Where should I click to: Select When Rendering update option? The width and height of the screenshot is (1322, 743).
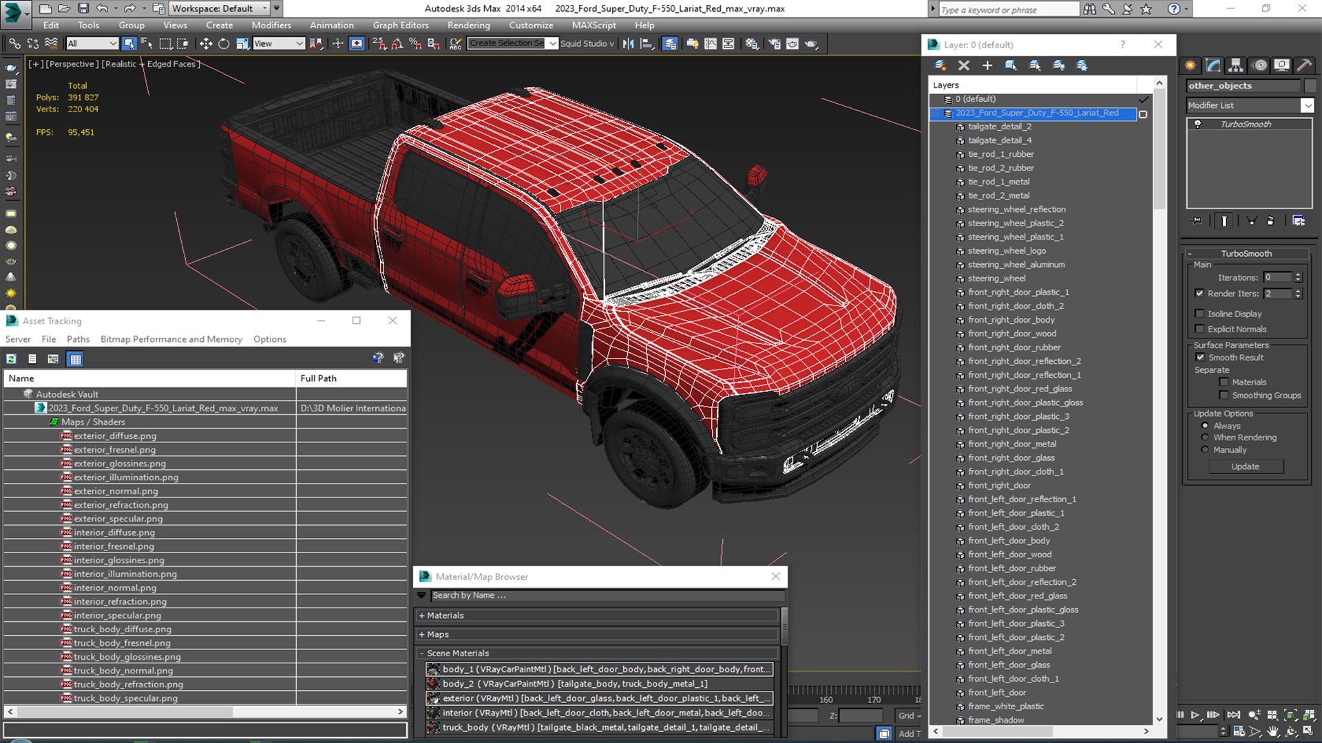pos(1205,438)
